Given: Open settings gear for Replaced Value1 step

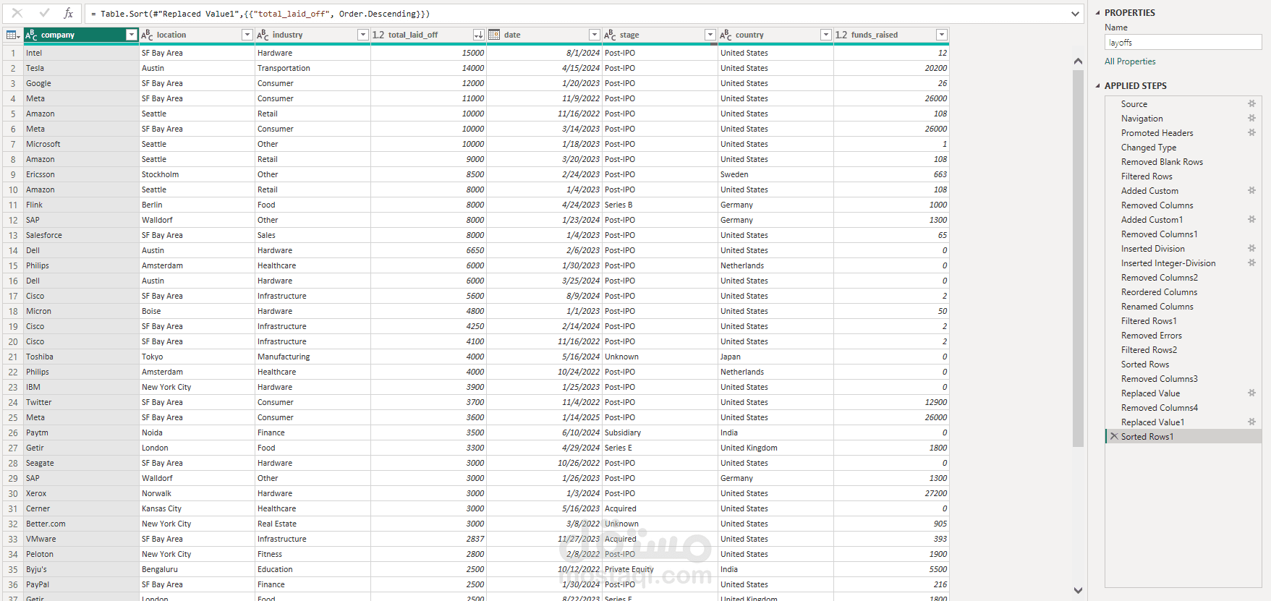Looking at the screenshot, I should click(1251, 422).
